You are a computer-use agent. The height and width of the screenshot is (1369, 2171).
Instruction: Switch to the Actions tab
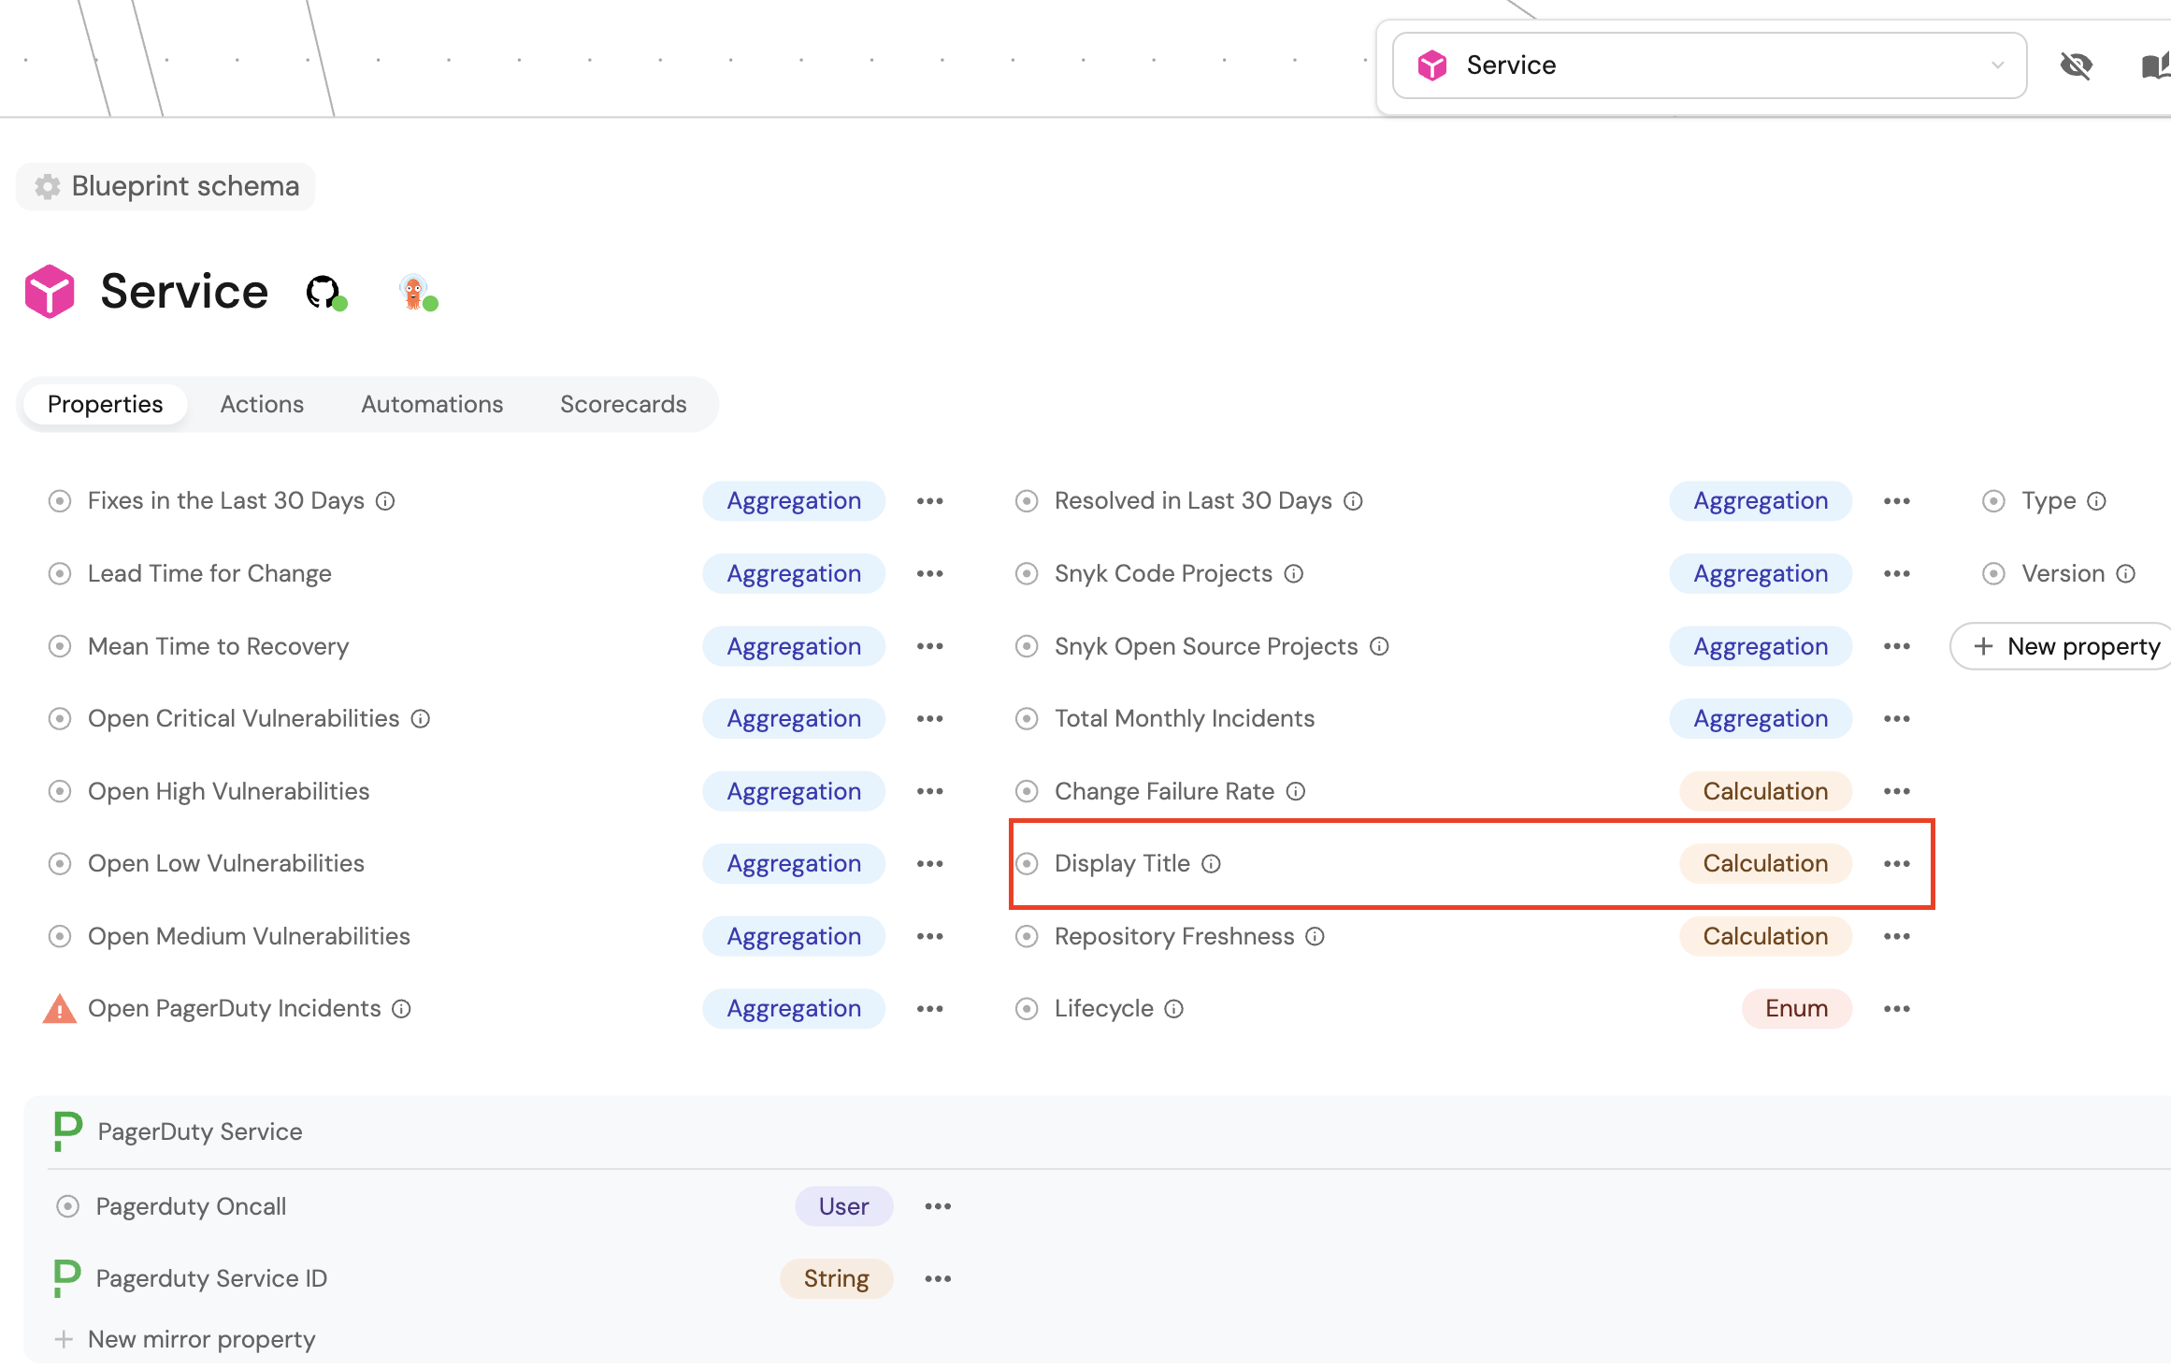(x=262, y=404)
